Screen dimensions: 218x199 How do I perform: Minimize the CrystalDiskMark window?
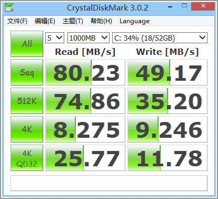(170, 6)
